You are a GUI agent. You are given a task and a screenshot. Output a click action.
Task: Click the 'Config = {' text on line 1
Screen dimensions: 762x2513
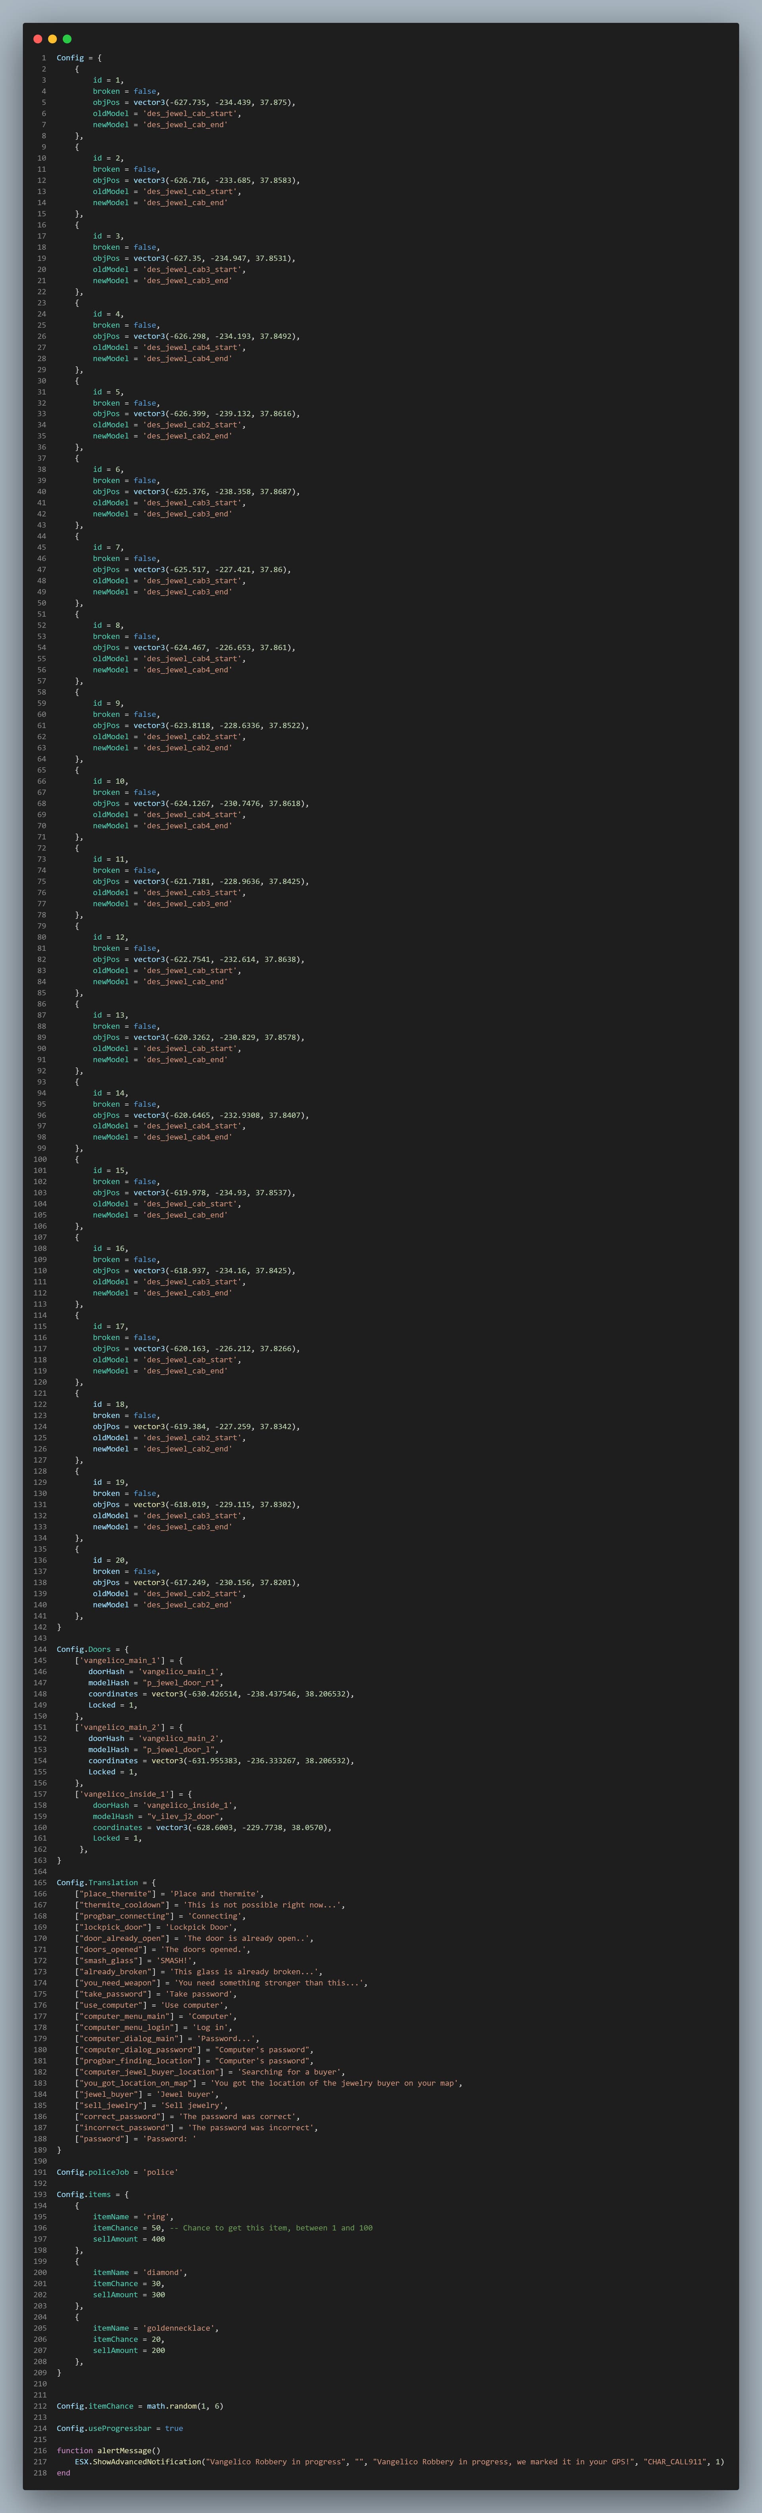click(x=79, y=58)
